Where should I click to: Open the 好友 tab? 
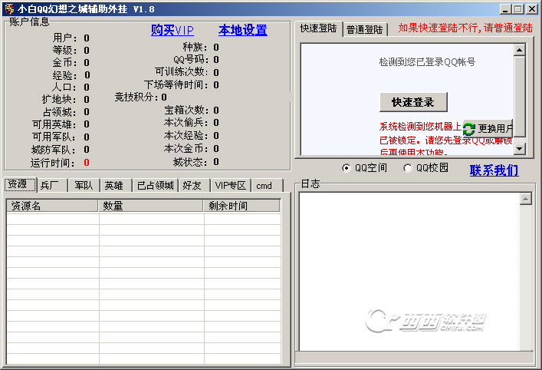(194, 186)
